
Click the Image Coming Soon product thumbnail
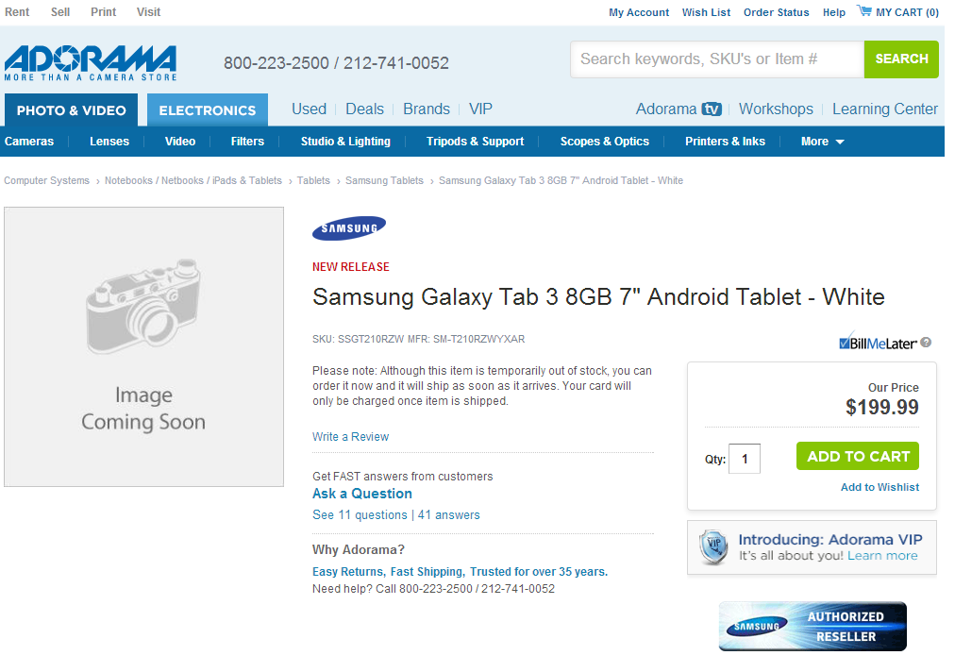click(x=143, y=346)
